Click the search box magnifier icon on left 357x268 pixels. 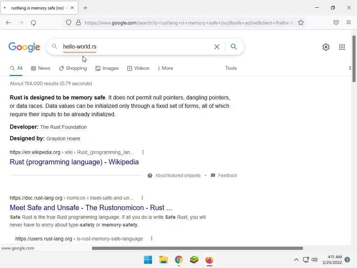click(x=54, y=46)
